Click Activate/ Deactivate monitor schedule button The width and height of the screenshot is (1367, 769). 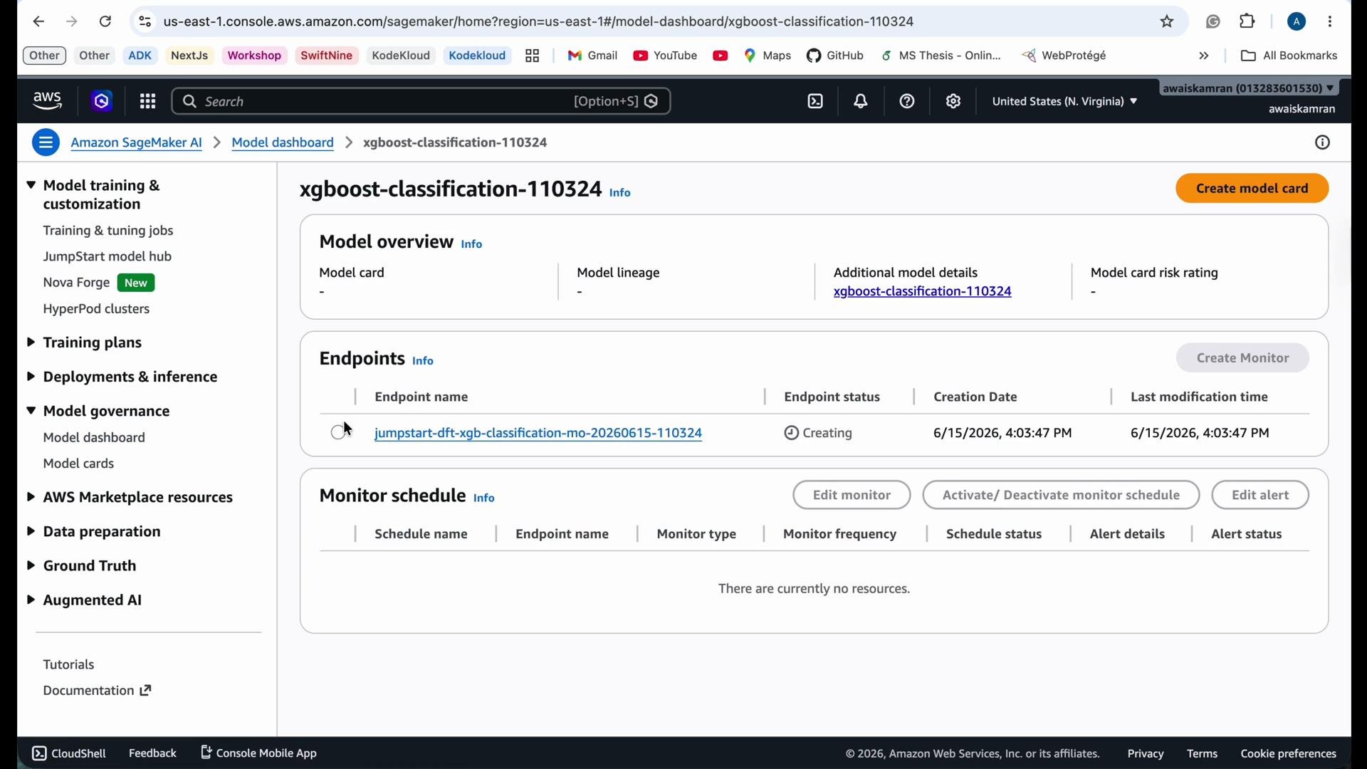point(1061,496)
